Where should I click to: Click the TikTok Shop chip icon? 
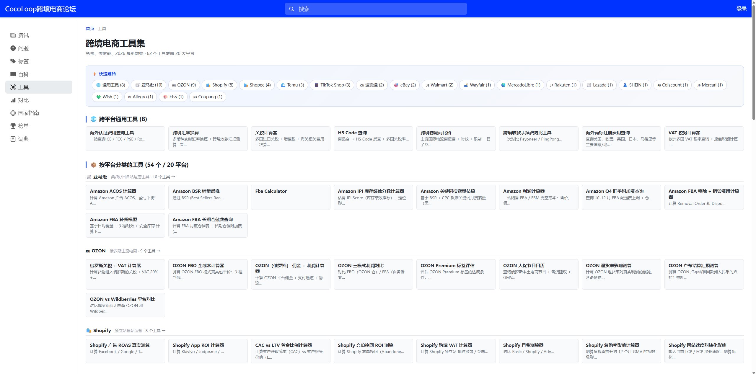tap(316, 85)
